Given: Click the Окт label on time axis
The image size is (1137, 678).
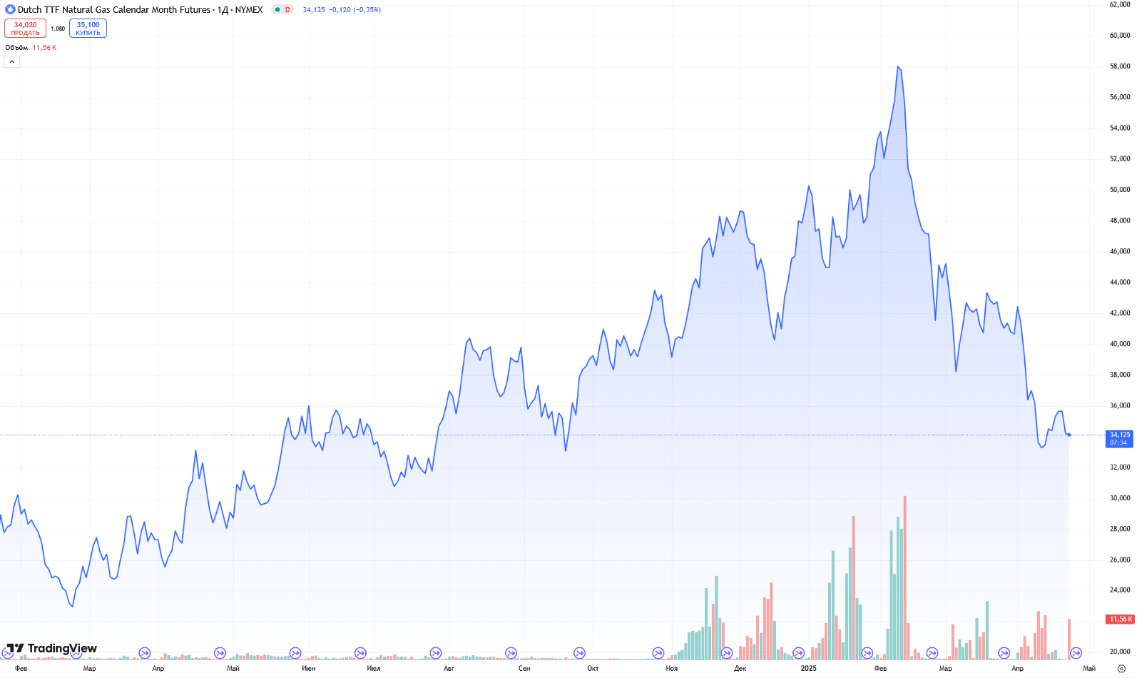Looking at the screenshot, I should 593,669.
